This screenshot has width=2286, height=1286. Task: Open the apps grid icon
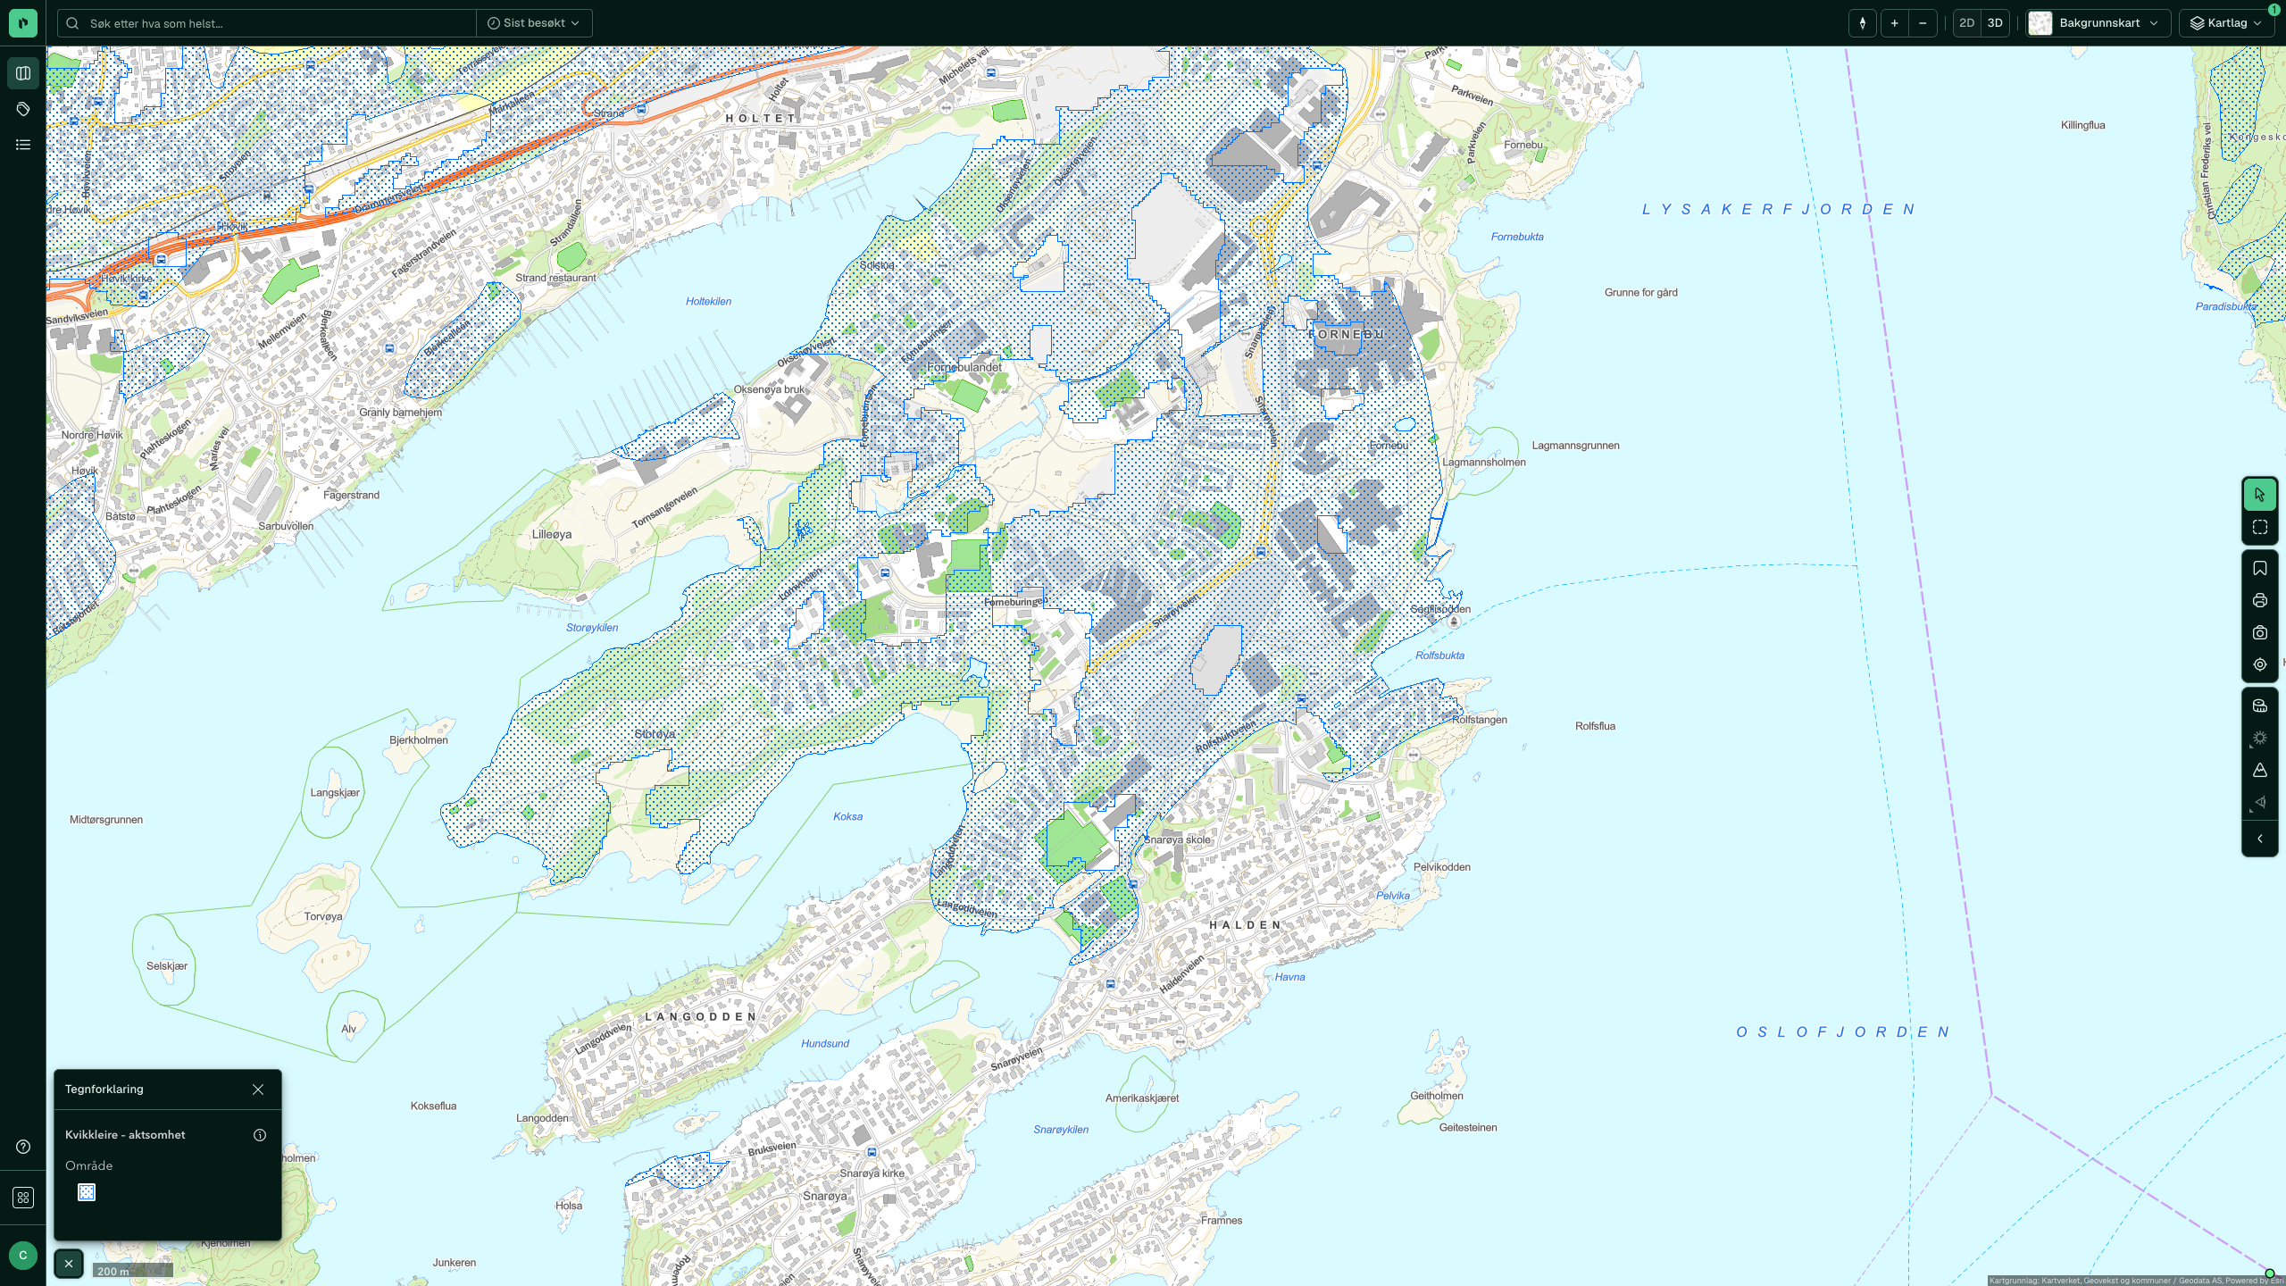[x=23, y=1198]
